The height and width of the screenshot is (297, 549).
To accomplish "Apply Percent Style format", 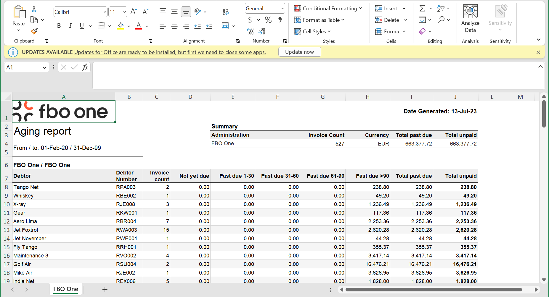I will 268,20.
